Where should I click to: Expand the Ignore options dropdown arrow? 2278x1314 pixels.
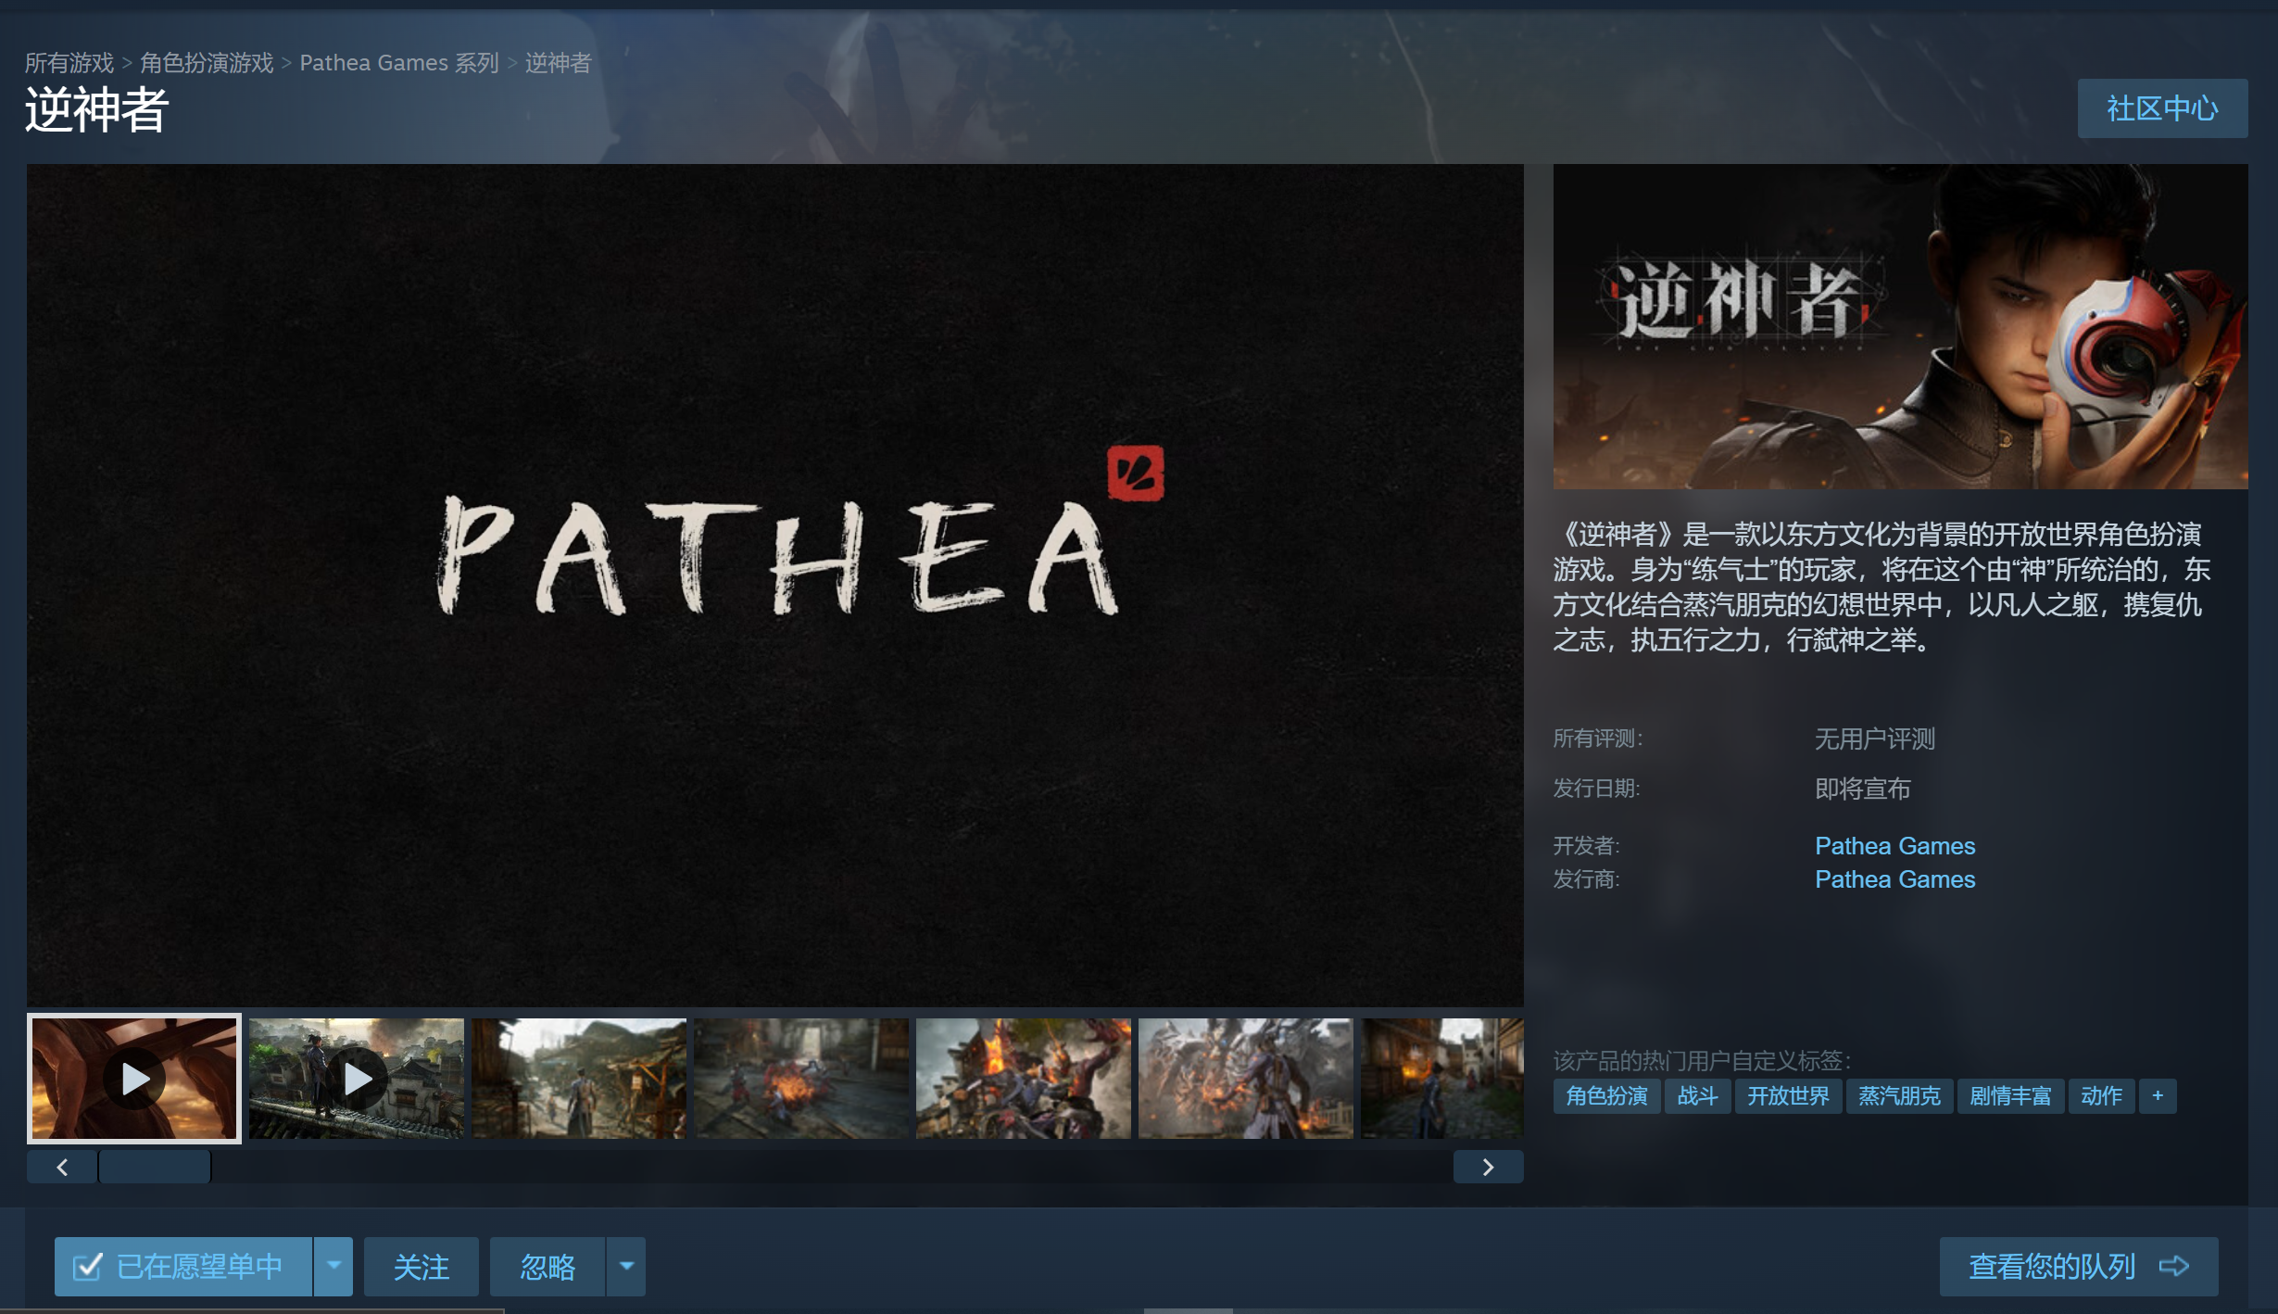point(626,1266)
